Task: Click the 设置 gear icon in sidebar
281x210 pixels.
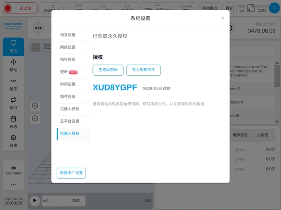Action: 13,141
